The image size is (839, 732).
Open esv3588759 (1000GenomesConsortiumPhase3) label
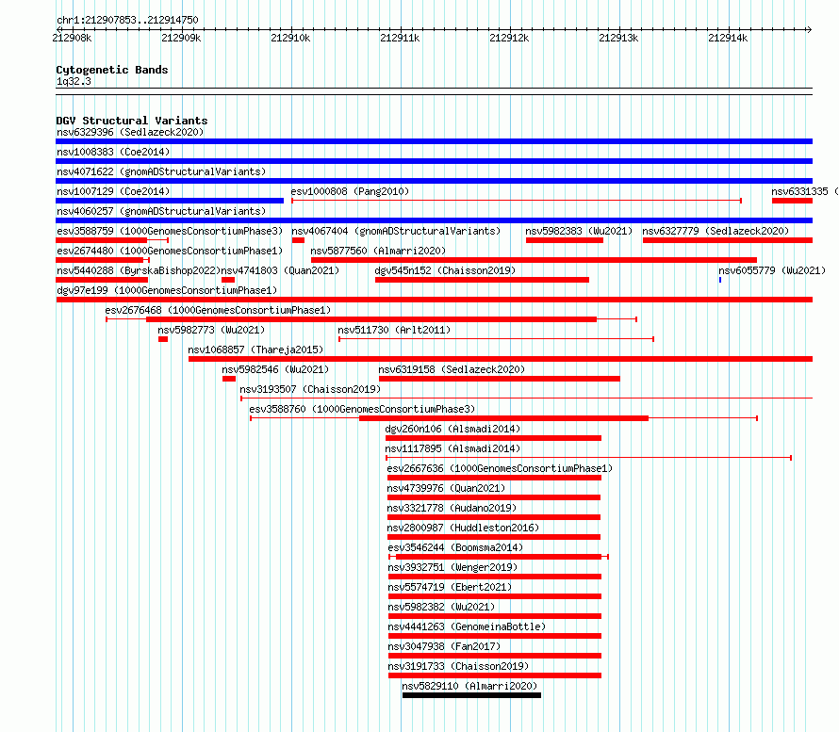click(x=170, y=231)
